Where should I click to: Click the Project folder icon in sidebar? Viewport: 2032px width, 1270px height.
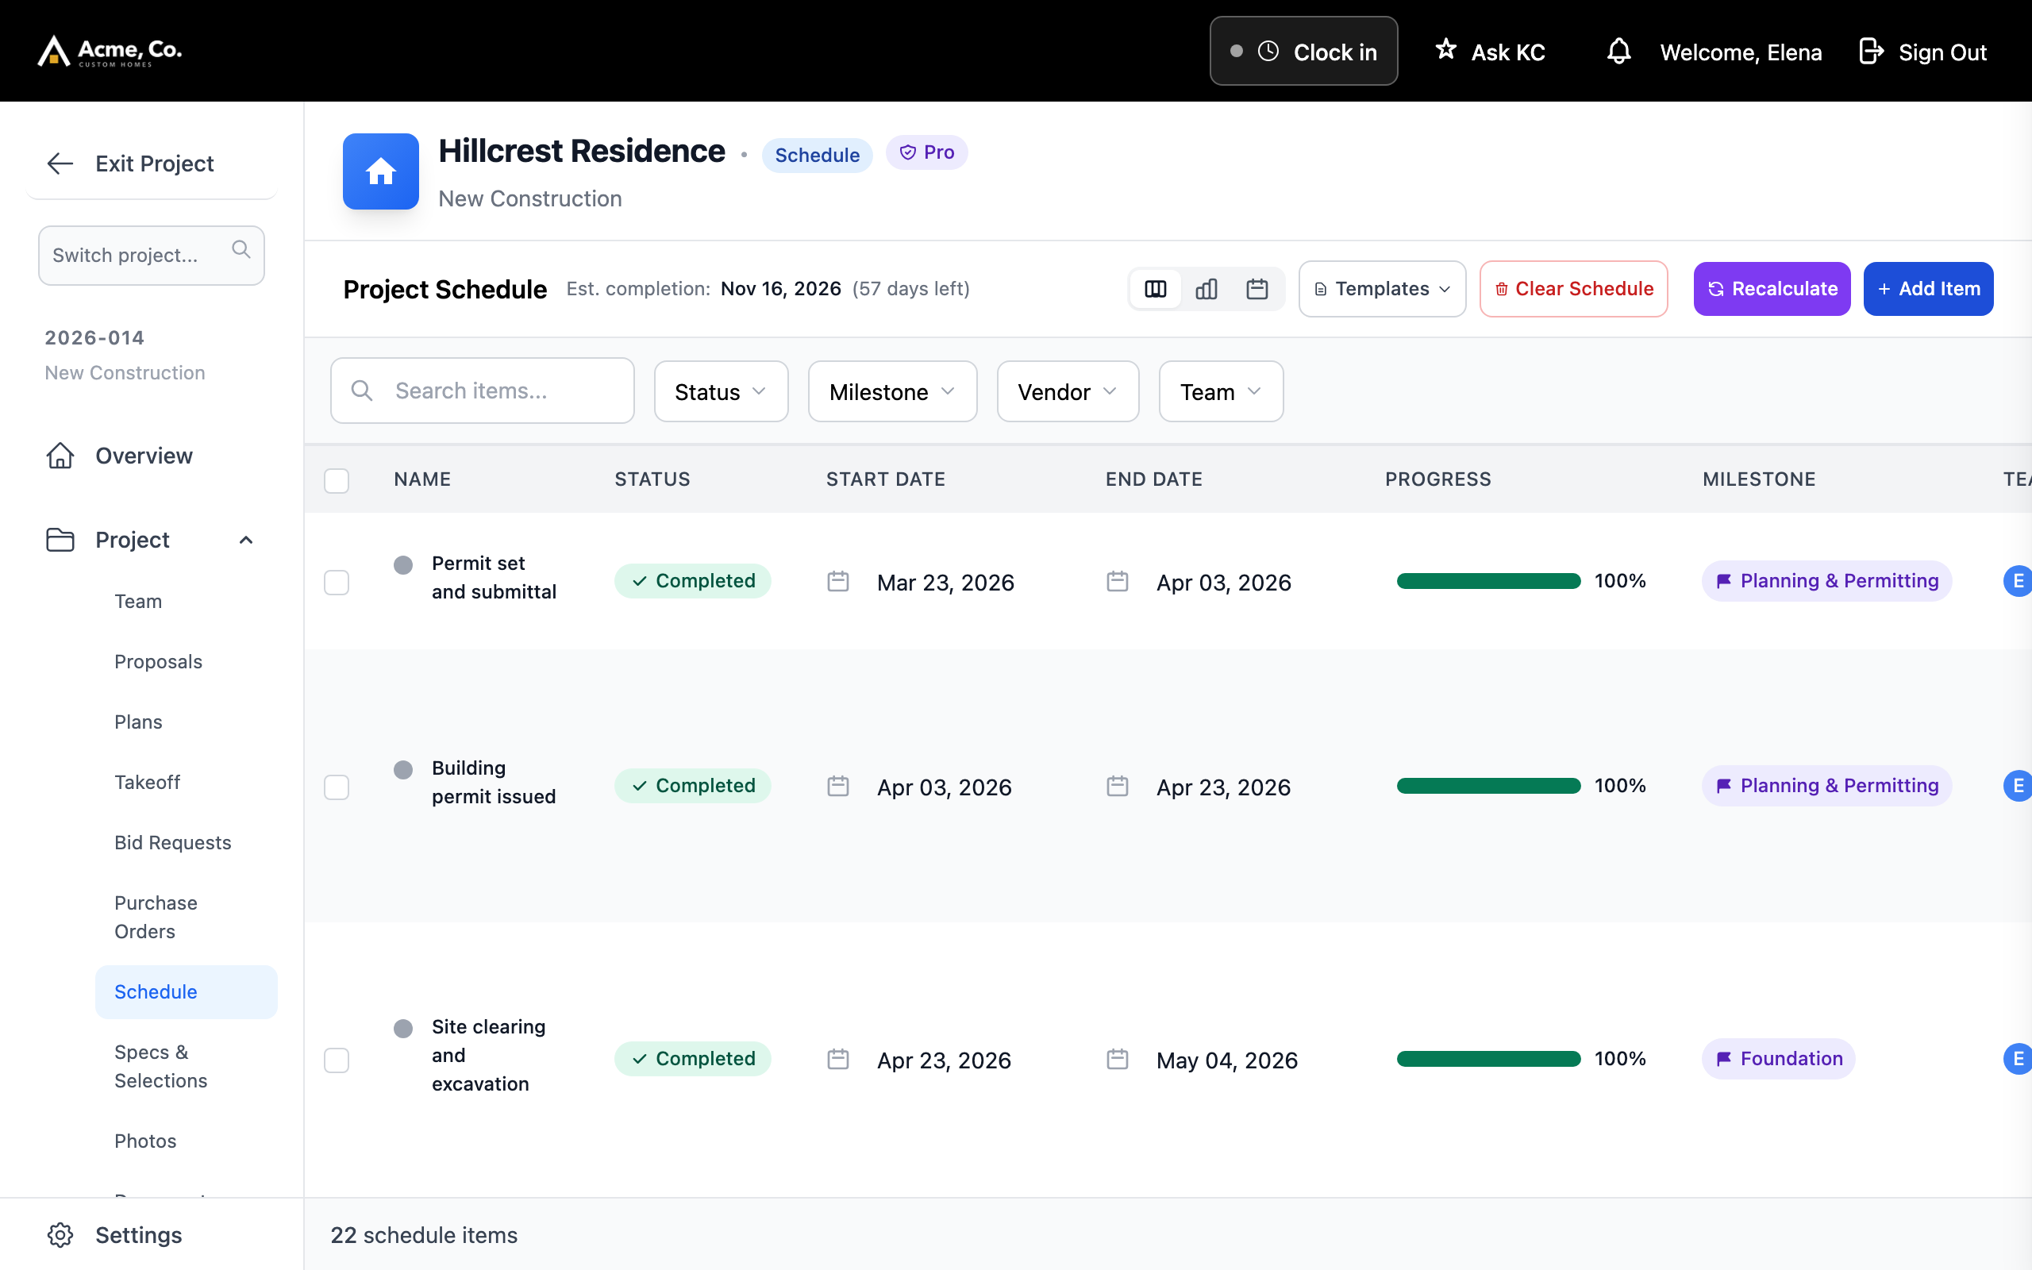click(60, 539)
